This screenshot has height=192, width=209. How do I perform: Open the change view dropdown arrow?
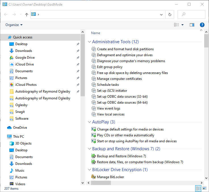[182, 25]
